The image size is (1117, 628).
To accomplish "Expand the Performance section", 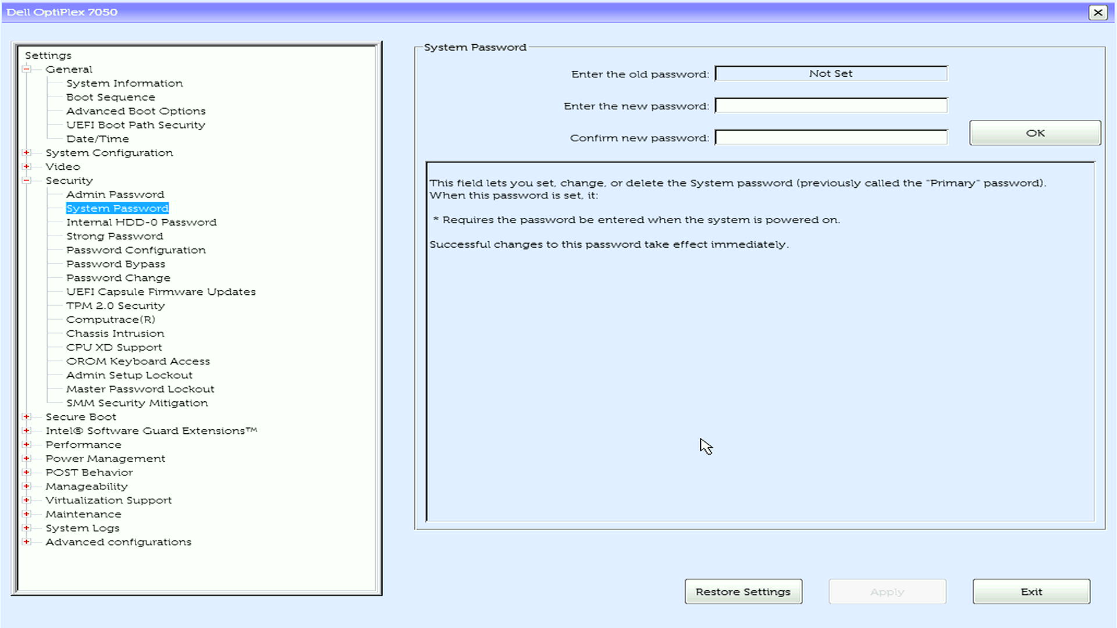I will click(27, 444).
